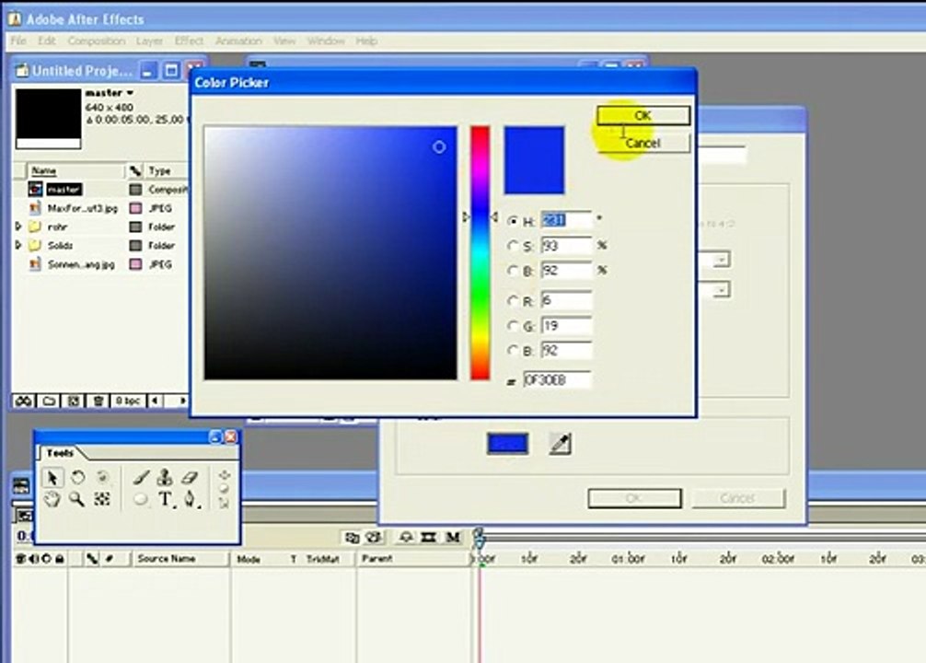
Task: Switch to the Tools tab
Action: [60, 453]
